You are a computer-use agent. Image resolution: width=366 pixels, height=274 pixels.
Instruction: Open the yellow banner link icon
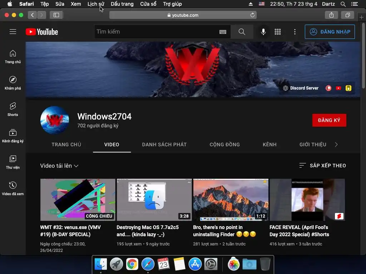coord(348,88)
